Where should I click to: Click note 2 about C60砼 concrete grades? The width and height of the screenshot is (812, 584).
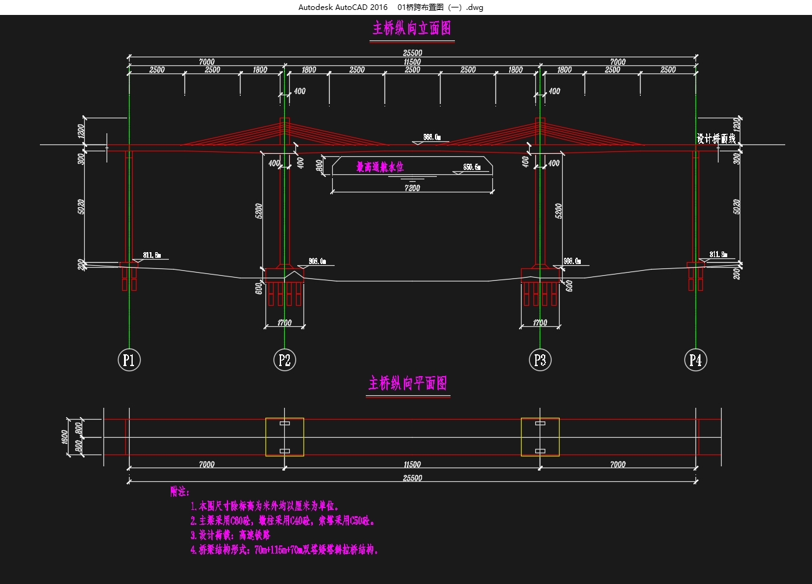284,520
